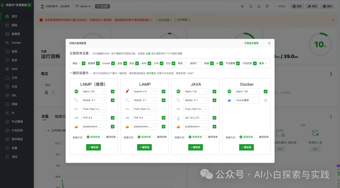Open PHP 8.2 version dropdown in LAMP
The image size is (340, 188).
coord(145,118)
